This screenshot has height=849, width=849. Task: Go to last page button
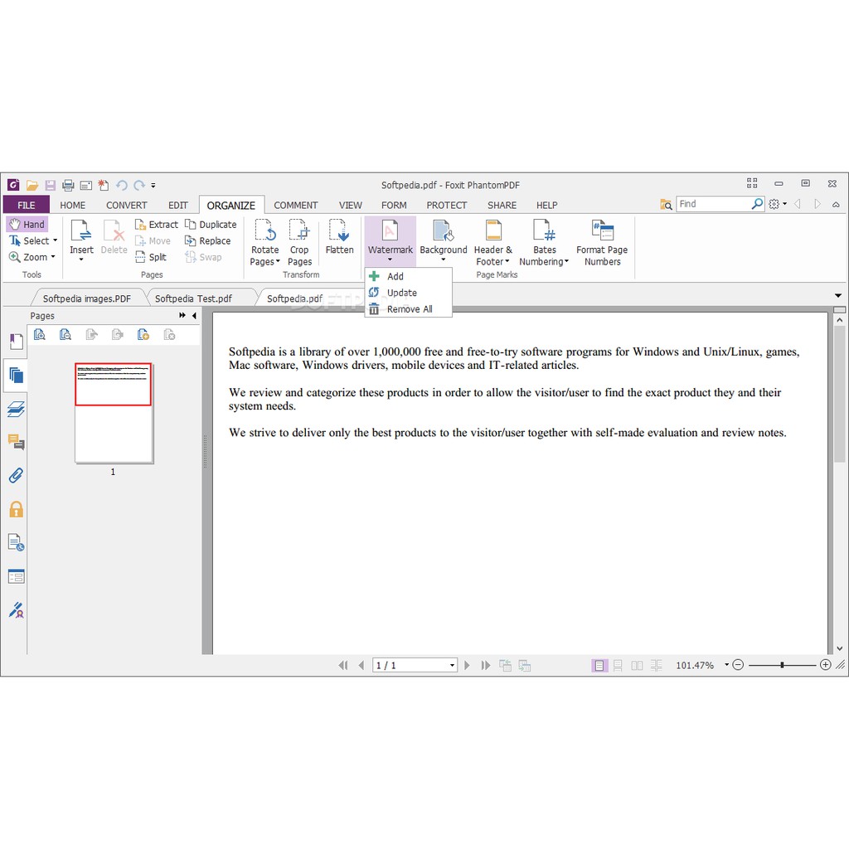point(485,666)
